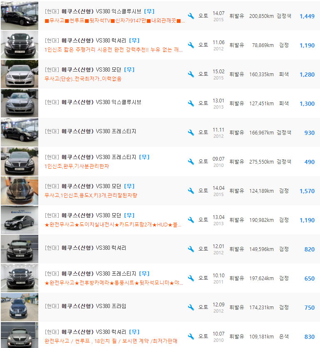The width and height of the screenshot is (320, 348).
Task: Click date 14.07 in first row
Action: pyautogui.click(x=218, y=13)
